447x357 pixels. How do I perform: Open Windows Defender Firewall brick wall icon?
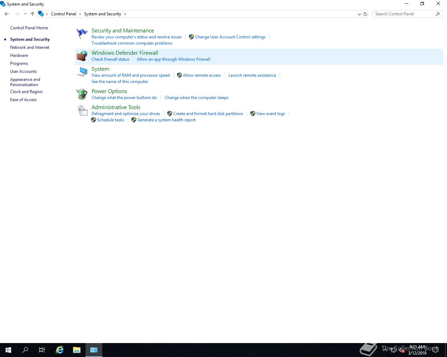coord(82,56)
